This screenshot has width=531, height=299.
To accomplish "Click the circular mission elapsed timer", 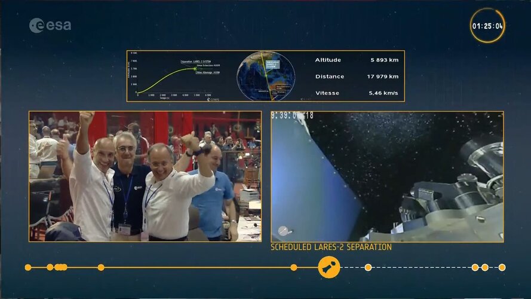I will coord(487,26).
